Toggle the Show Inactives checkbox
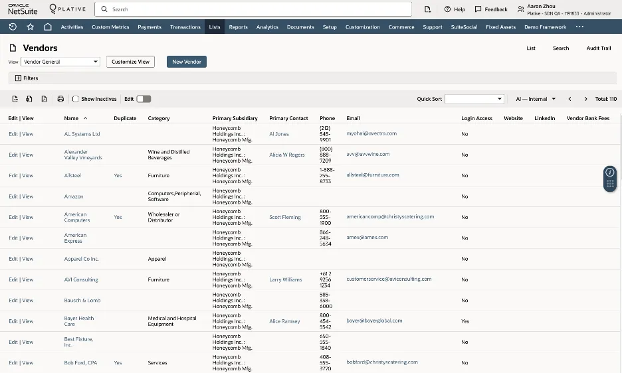Image resolution: width=622 pixels, height=373 pixels. coord(75,99)
